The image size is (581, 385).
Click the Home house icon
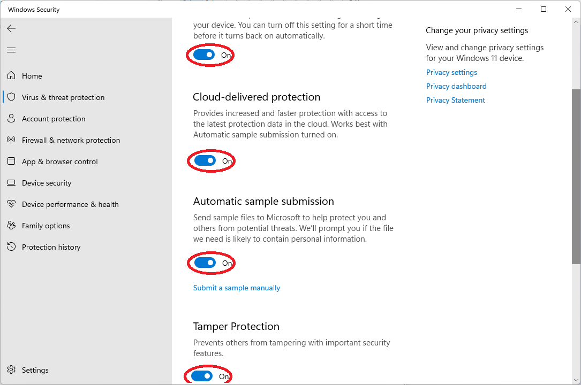pos(11,76)
